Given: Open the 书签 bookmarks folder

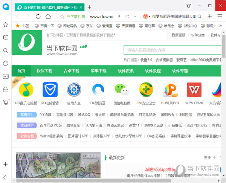Looking at the screenshot, I should (22, 26).
